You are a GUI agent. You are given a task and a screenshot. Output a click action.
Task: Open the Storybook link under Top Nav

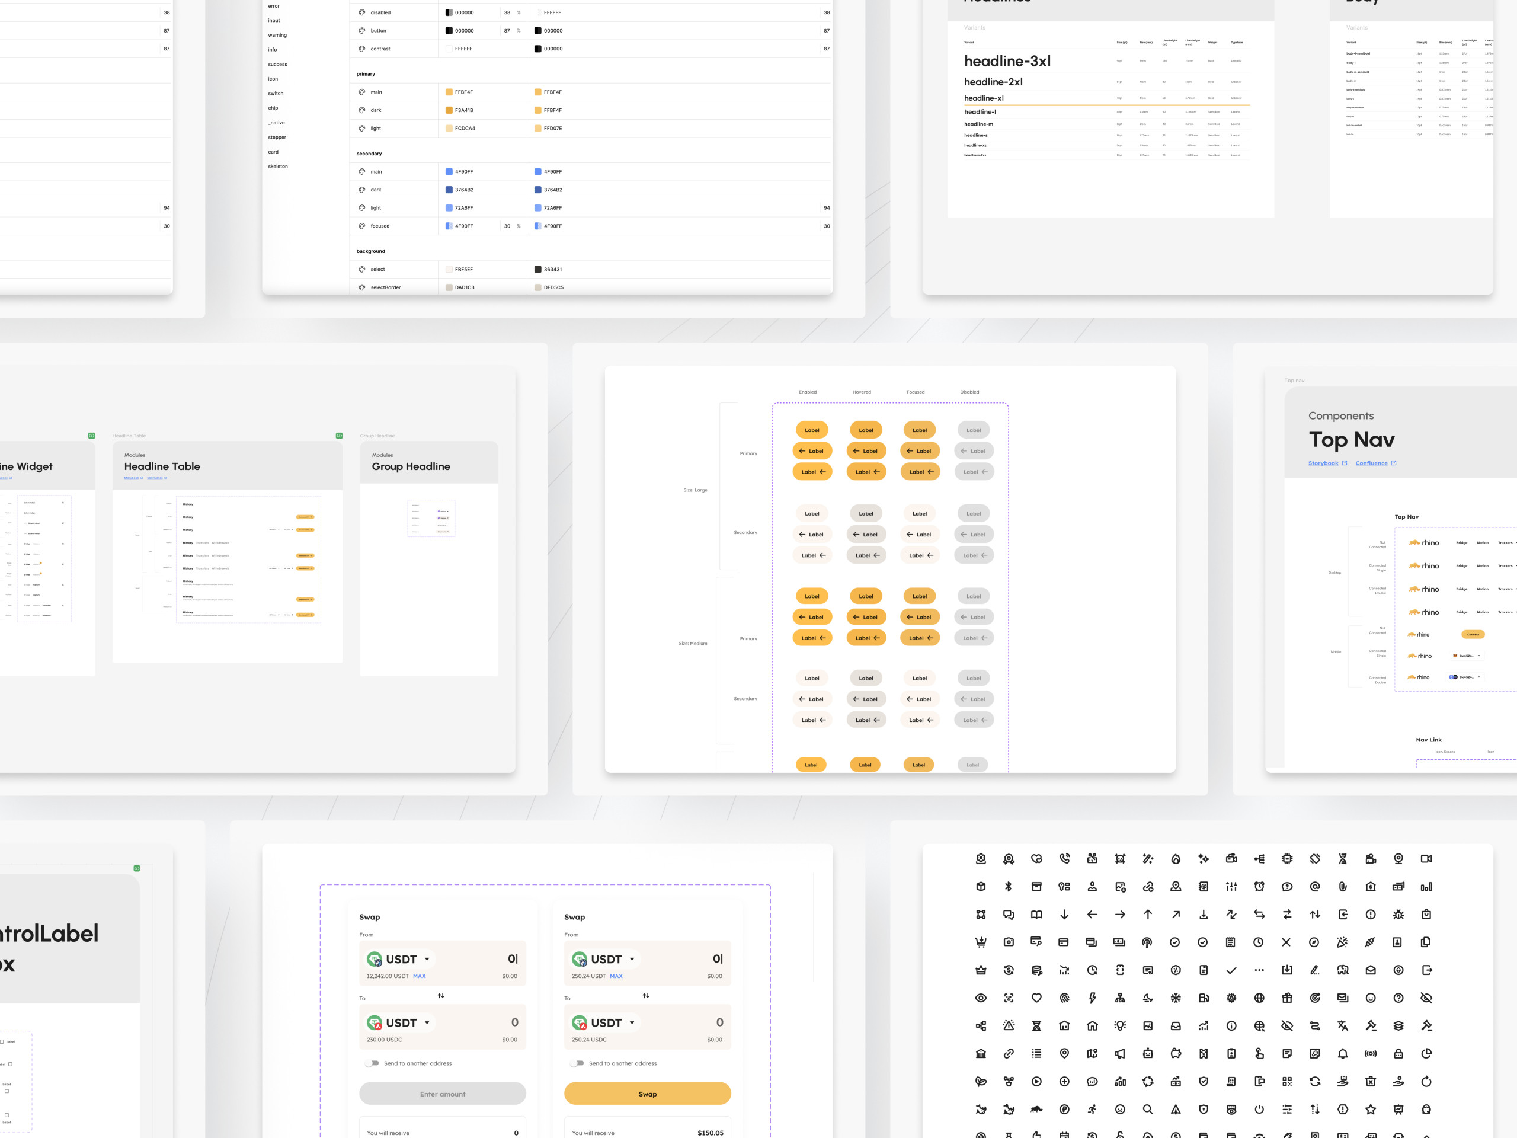(1324, 463)
